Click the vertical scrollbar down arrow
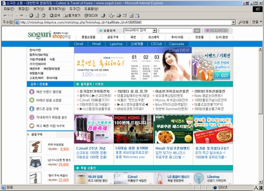The height and width of the screenshot is (191, 264). click(261, 182)
